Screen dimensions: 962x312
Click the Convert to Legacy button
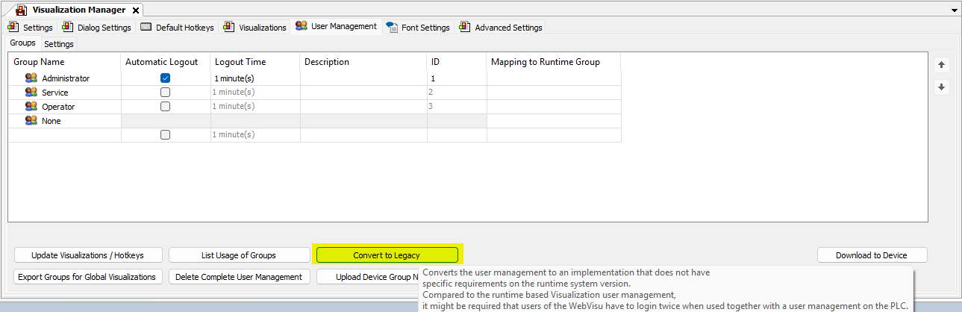click(x=387, y=255)
